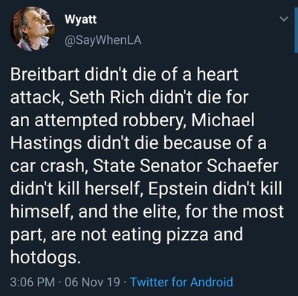Click the phrase car crash in tweet

(48, 165)
